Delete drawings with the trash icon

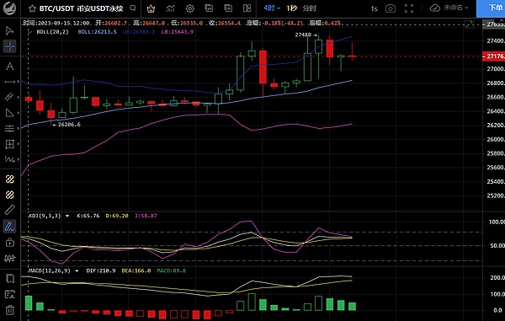click(x=9, y=310)
